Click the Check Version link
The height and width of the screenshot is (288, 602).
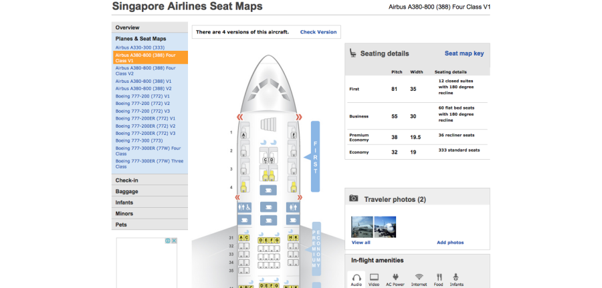click(318, 32)
